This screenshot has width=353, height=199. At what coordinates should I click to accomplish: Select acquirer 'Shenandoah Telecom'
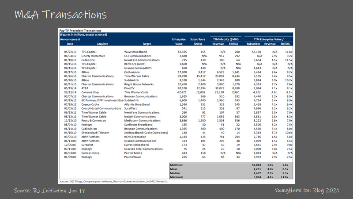95,133
